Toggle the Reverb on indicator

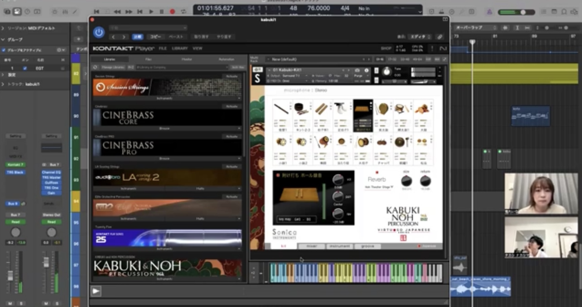377,173
